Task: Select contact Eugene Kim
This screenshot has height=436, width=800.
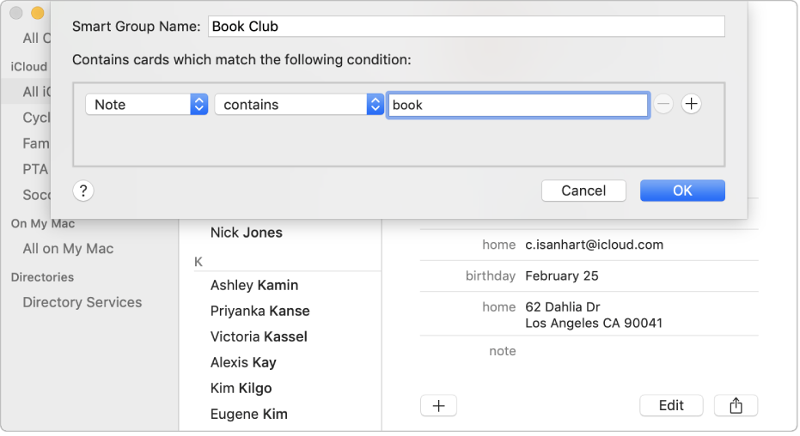Action: (x=248, y=414)
